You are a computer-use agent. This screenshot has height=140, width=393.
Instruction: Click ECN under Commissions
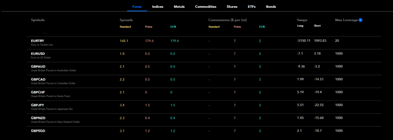coord(262,27)
